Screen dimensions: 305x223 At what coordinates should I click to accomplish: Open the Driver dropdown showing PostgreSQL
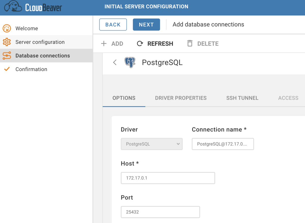click(x=152, y=144)
